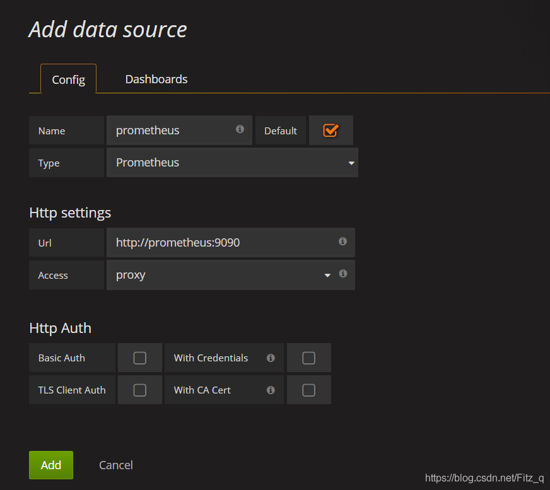Click the info icon in Name field
This screenshot has width=550, height=490.
pos(240,129)
